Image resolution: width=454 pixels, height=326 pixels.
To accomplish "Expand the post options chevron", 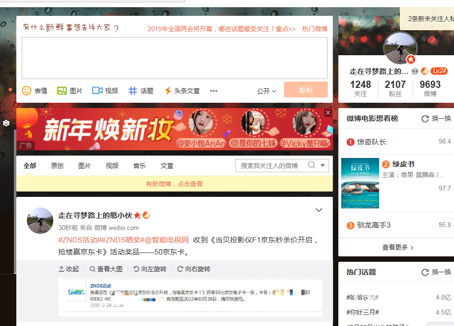I will pos(319,210).
